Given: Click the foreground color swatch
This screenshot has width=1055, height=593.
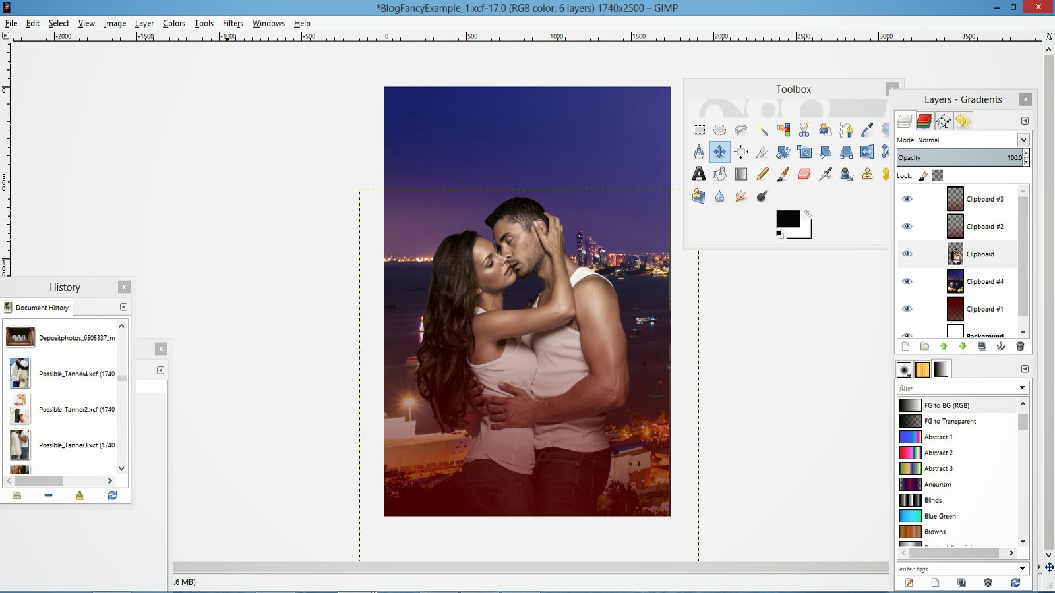Looking at the screenshot, I should (788, 219).
